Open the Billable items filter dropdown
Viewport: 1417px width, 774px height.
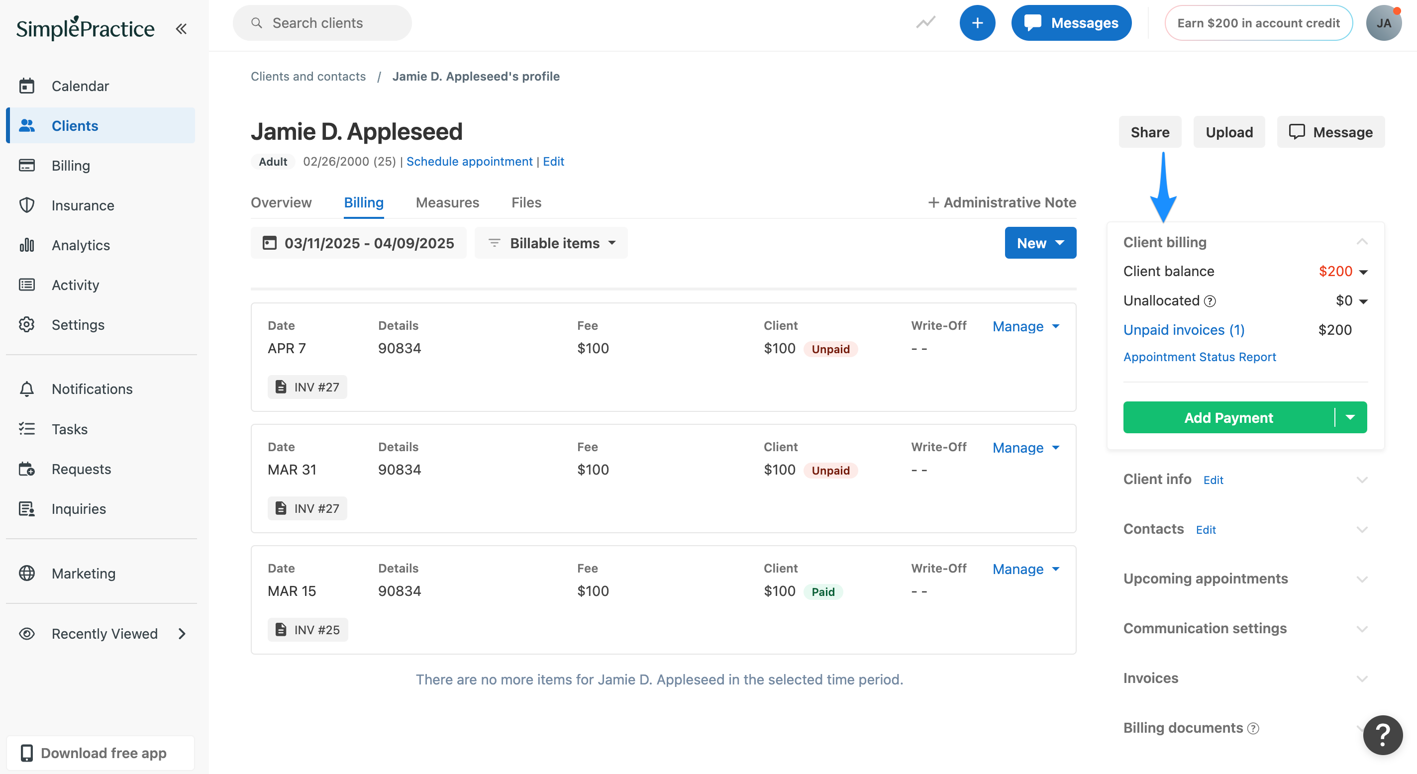click(551, 243)
